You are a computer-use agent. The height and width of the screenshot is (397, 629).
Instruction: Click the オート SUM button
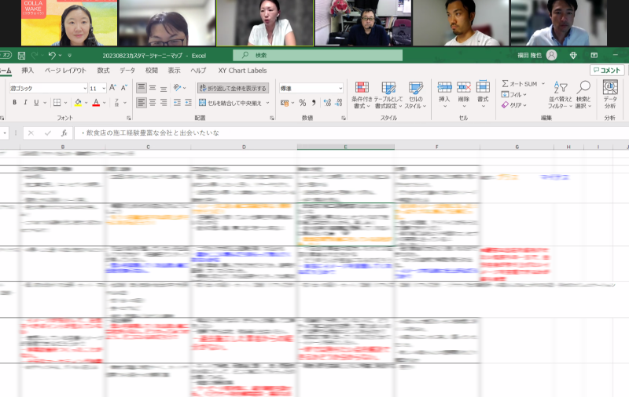pyautogui.click(x=522, y=84)
